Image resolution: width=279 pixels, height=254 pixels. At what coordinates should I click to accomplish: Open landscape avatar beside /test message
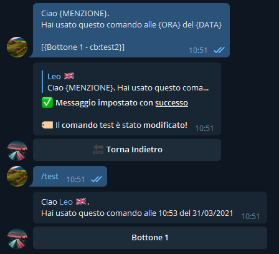pos(17,176)
